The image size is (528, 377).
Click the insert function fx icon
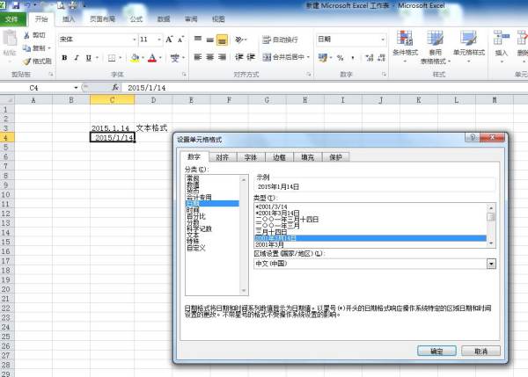[115, 88]
